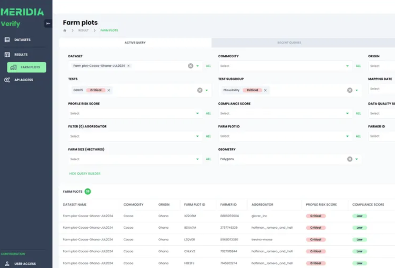The width and height of the screenshot is (395, 268).
Task: Clear the Test Subgroup filter
Action: [x=349, y=90]
